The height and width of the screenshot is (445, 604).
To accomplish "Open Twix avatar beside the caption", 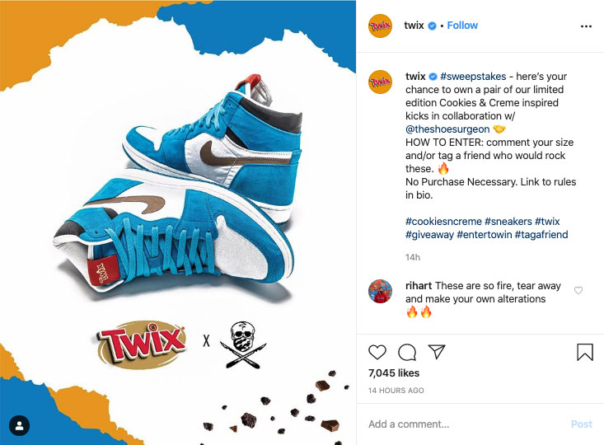I will click(380, 82).
